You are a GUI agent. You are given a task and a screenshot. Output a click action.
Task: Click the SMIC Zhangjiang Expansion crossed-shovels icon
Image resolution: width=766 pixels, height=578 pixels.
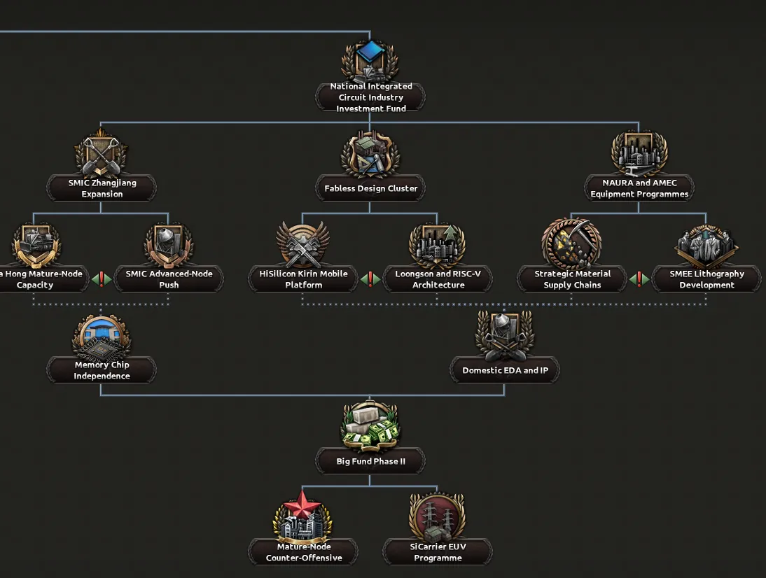click(101, 153)
